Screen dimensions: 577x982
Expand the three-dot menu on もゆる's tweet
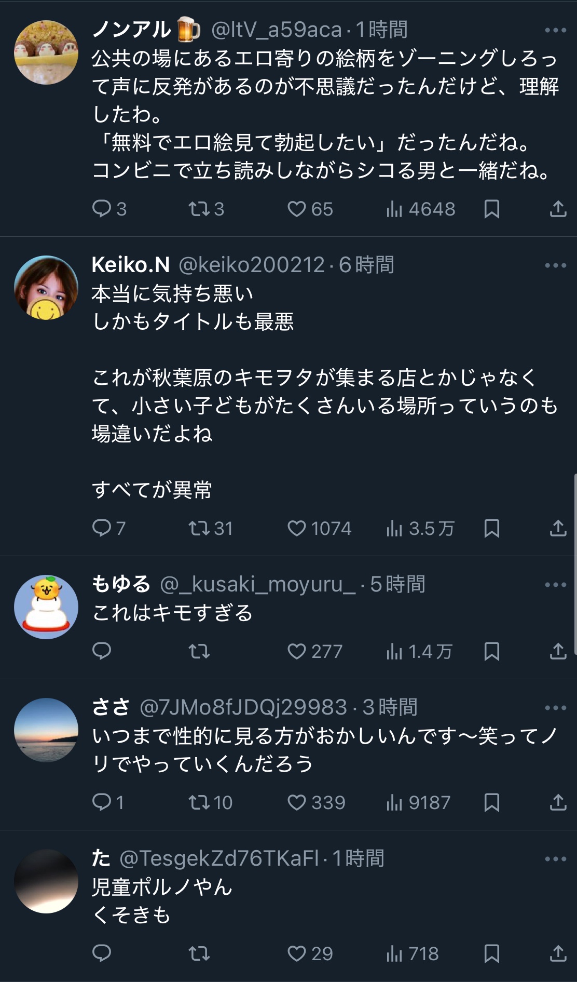click(555, 585)
